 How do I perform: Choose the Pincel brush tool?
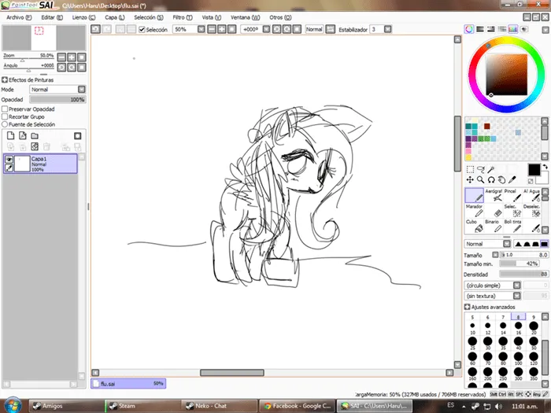coord(512,195)
